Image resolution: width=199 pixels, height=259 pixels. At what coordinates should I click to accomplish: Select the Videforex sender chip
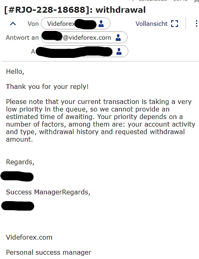[75, 23]
